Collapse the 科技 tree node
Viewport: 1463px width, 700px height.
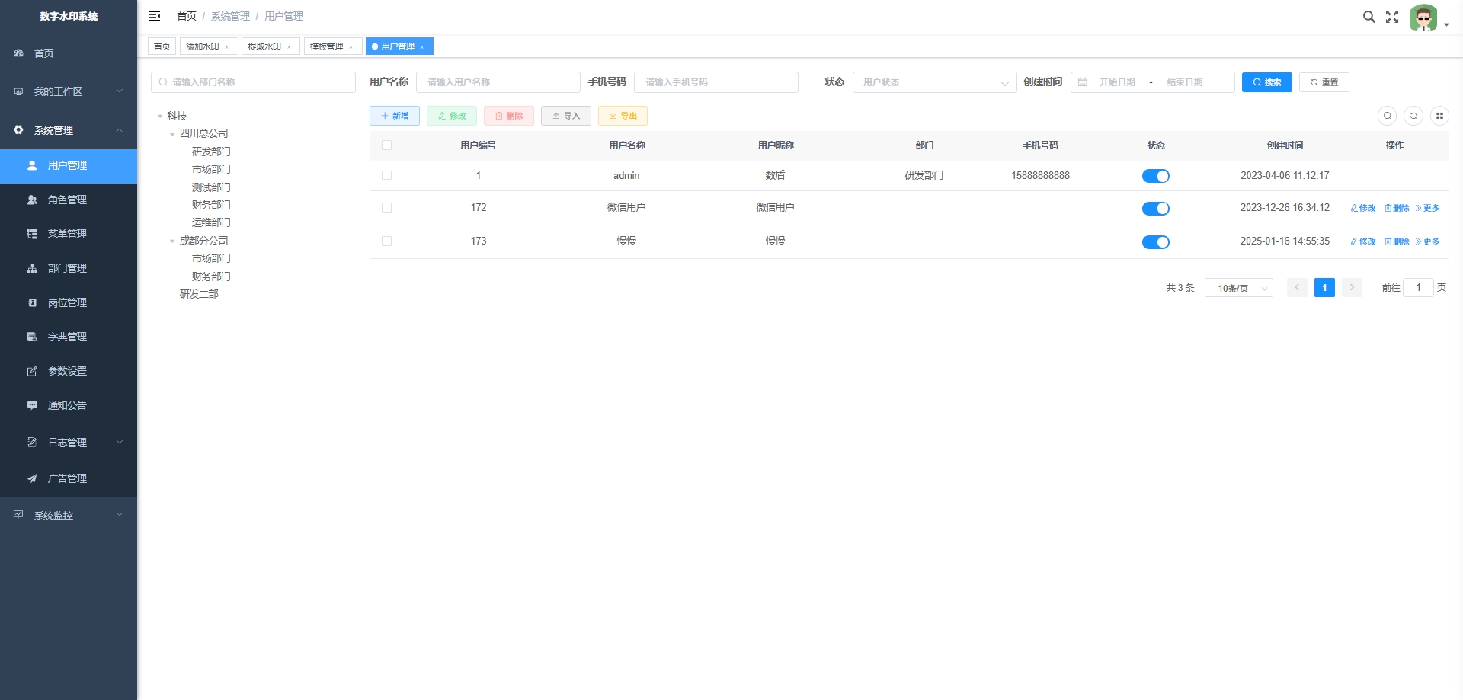(x=160, y=117)
